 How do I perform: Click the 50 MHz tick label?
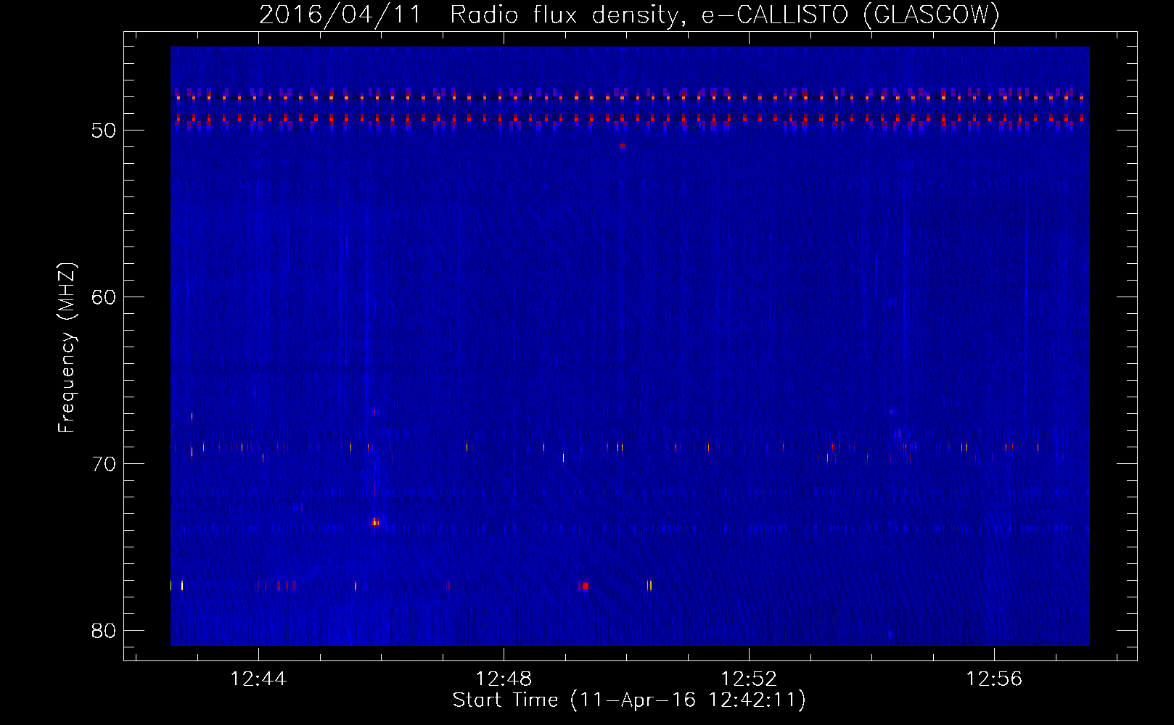[x=104, y=130]
